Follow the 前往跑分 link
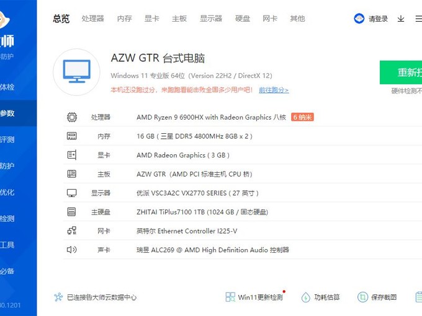The image size is (422, 316). 274,90
